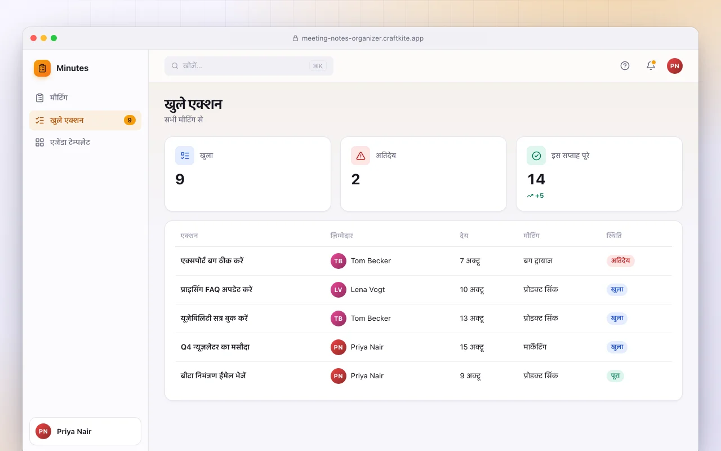Open एजेंडा टेम्पलेट in the sidebar
Screen dimensions: 721x451
(85, 143)
